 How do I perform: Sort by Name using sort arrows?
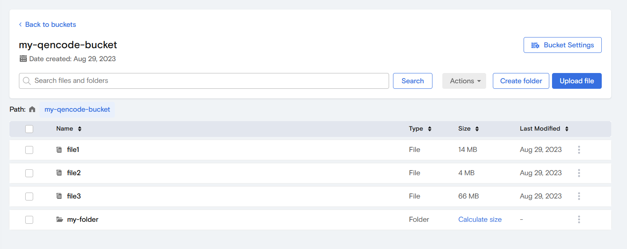80,129
